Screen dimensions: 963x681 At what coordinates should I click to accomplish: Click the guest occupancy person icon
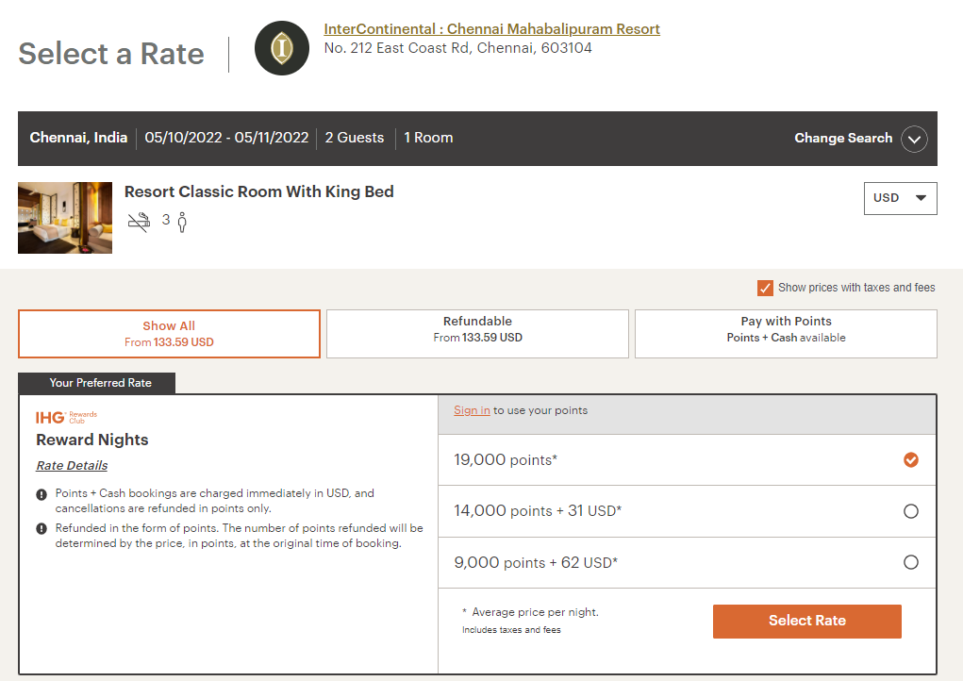pyautogui.click(x=182, y=222)
